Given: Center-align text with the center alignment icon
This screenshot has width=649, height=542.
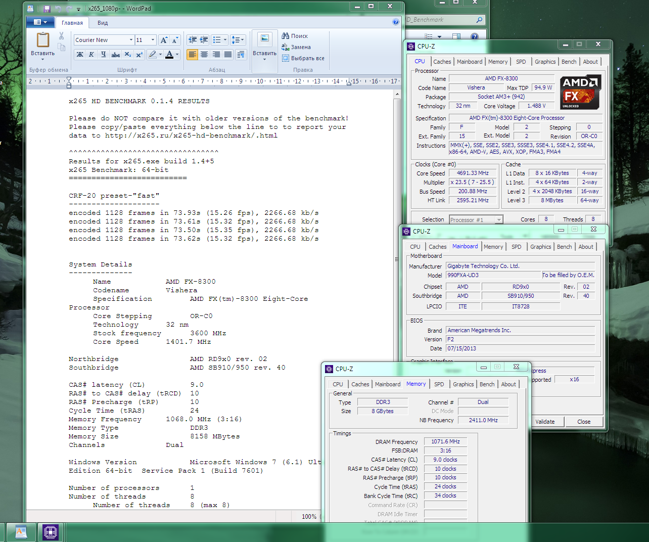Looking at the screenshot, I should coord(204,55).
